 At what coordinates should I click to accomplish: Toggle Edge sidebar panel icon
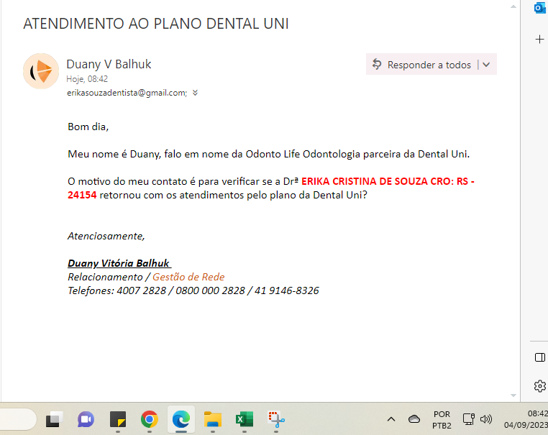540,357
